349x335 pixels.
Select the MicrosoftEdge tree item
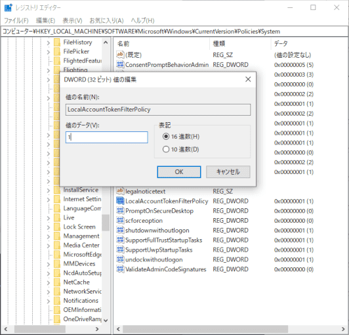click(x=83, y=254)
